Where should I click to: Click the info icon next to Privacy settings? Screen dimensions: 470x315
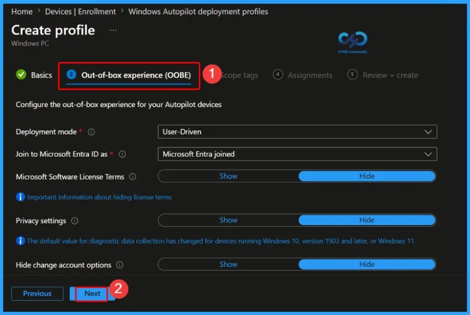coord(75,221)
